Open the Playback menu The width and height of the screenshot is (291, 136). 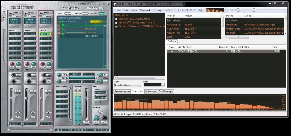(145, 10)
